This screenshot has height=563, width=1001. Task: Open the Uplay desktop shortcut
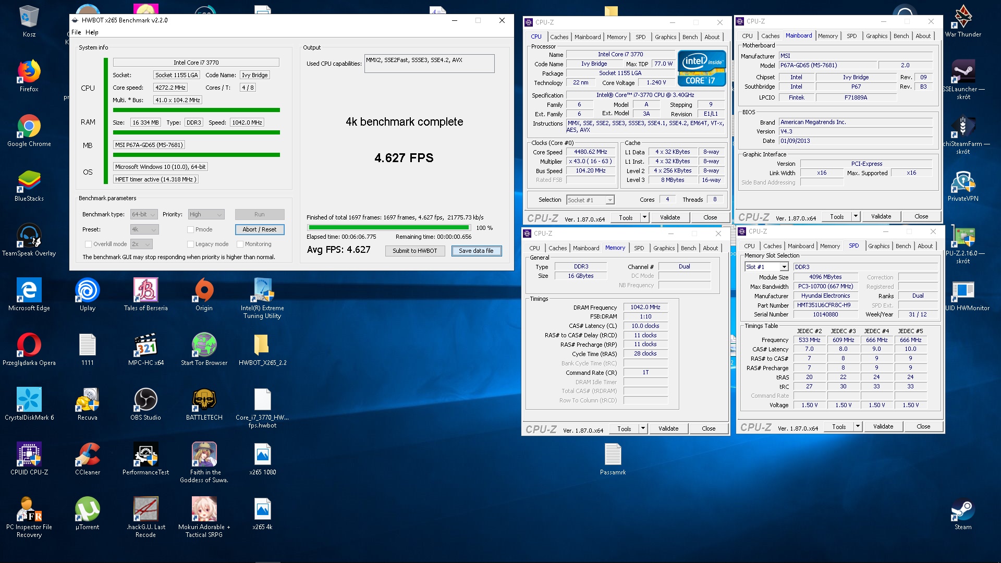[88, 295]
